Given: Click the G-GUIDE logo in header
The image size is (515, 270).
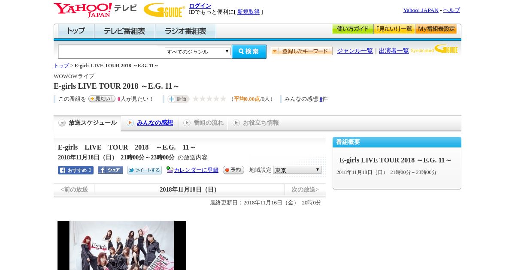Looking at the screenshot, I should pos(164,10).
